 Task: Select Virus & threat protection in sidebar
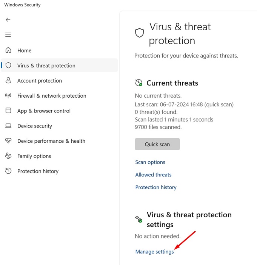coord(46,65)
